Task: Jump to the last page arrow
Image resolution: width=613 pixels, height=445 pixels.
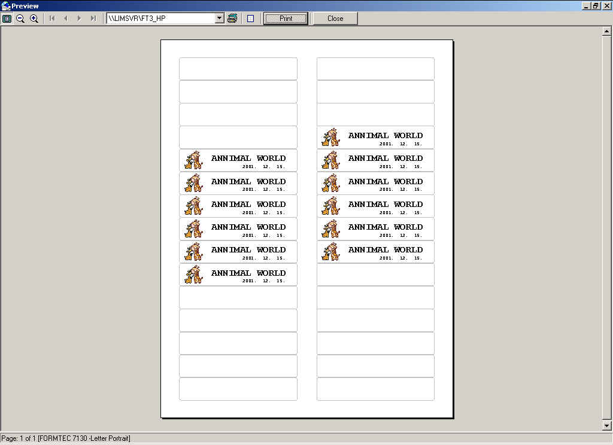Action: (93, 19)
